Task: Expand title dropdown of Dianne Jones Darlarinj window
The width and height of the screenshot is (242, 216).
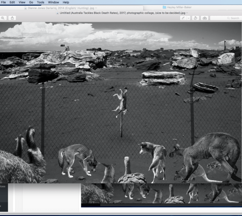Action: click(96, 8)
